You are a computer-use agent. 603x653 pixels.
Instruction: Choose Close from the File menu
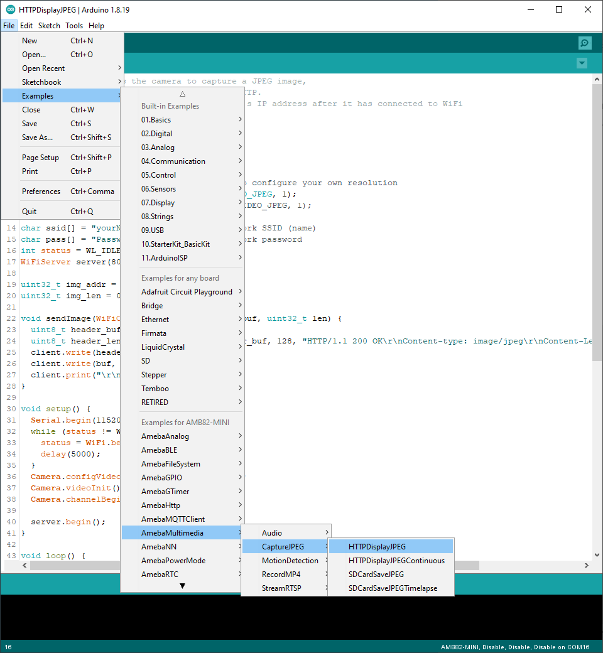tap(63, 109)
